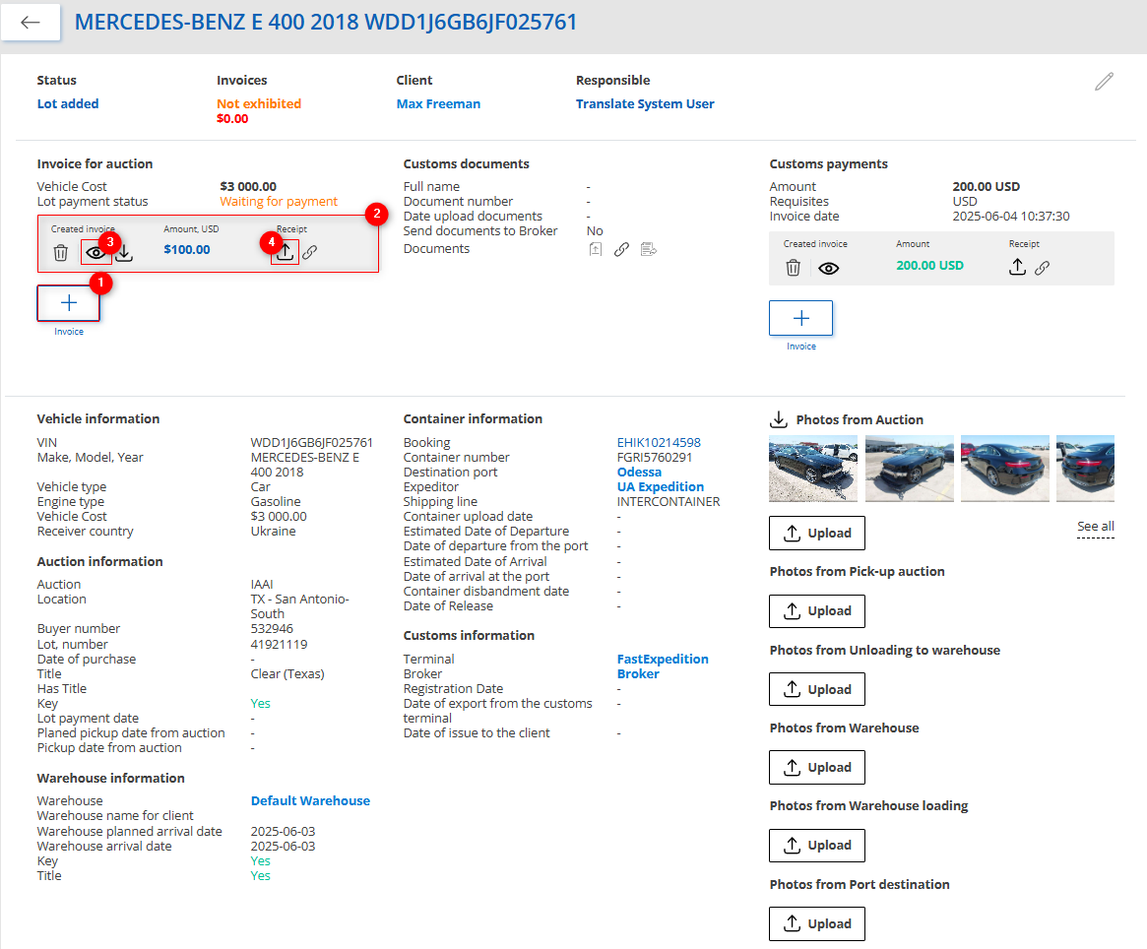Open the Default Warehouse link
Screen dimensions: 1147x949
[310, 800]
